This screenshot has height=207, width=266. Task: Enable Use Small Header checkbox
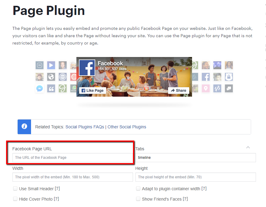[15, 189]
